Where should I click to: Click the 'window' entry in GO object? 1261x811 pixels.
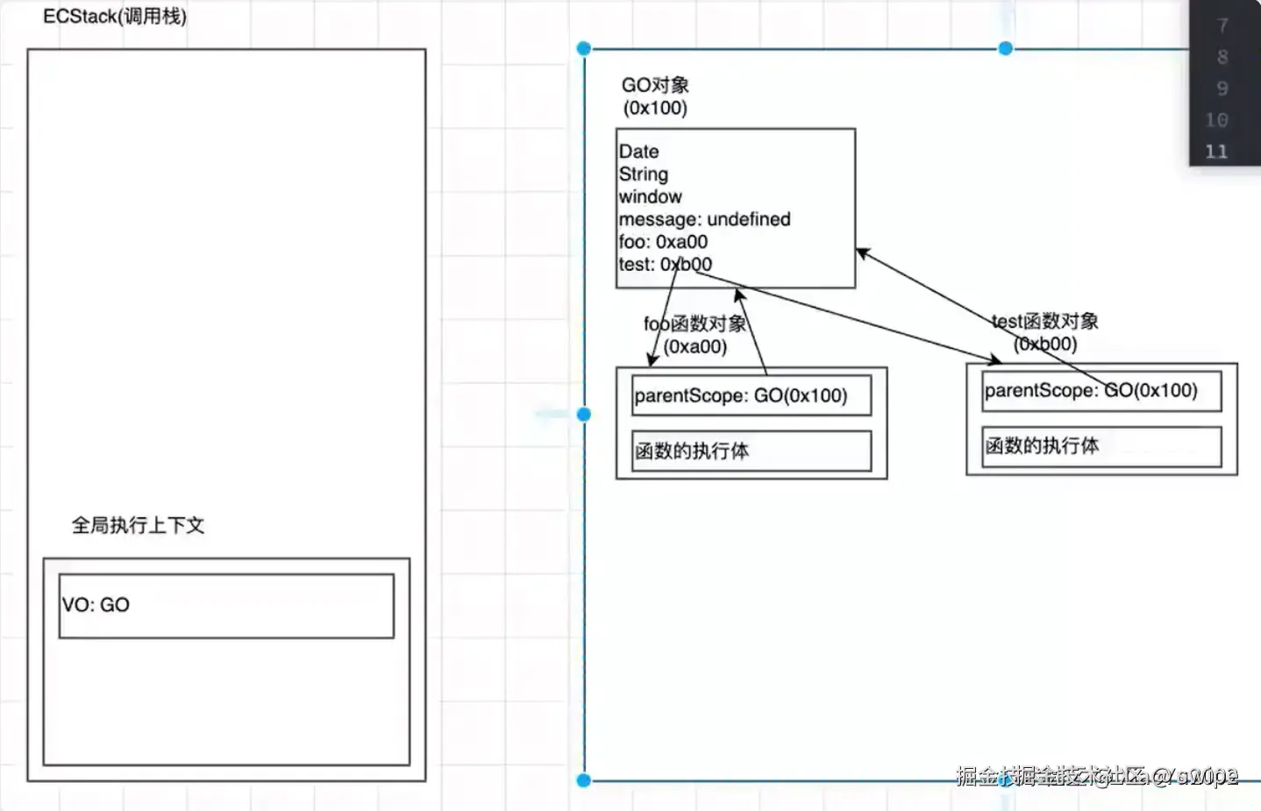tap(650, 196)
